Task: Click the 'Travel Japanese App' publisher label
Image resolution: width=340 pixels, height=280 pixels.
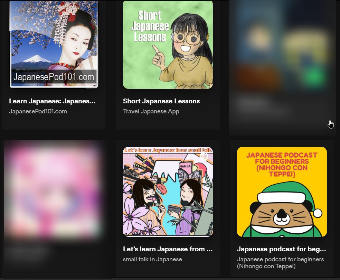Action: (x=151, y=111)
